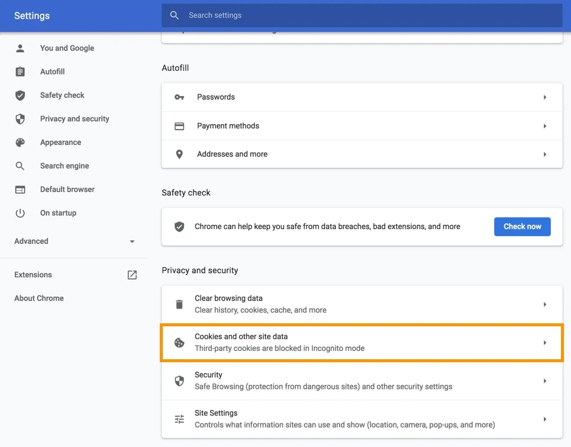The image size is (571, 447).
Task: Open Clear browsing data via its arrow
Action: coord(545,304)
